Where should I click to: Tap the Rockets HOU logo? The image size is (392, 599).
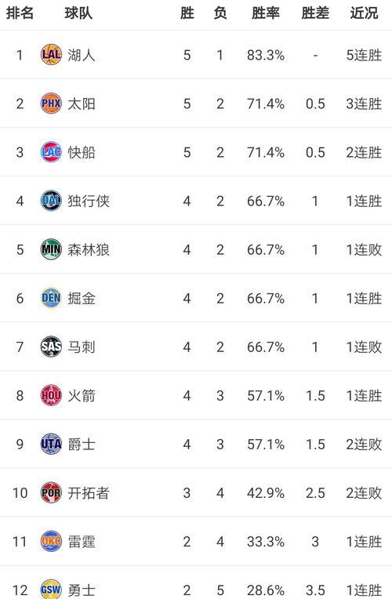tap(51, 395)
